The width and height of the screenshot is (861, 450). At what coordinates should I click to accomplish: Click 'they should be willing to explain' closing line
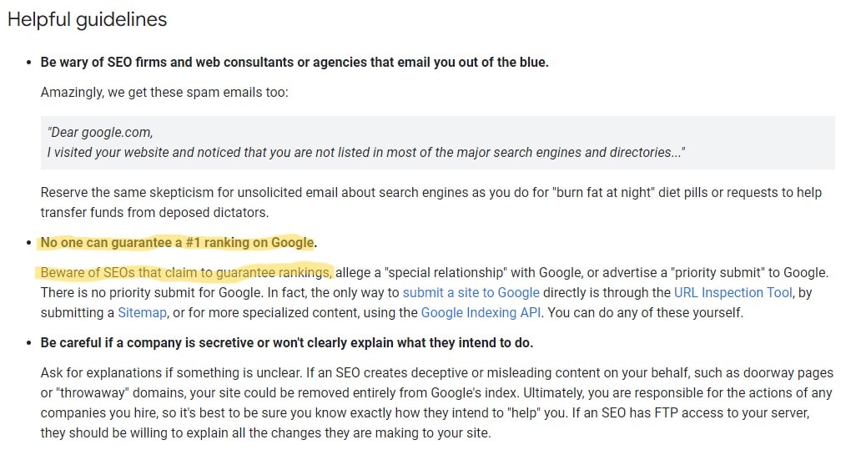(x=266, y=433)
